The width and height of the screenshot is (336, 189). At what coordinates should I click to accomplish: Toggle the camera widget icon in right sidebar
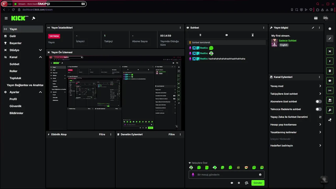click(x=330, y=100)
